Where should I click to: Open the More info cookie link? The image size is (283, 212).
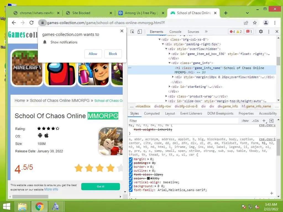tap(51, 189)
